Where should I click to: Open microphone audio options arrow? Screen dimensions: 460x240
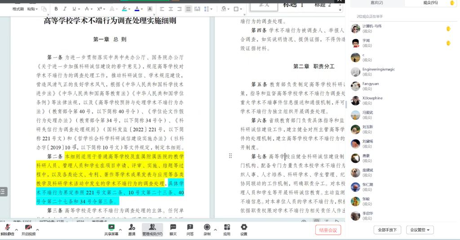(17, 230)
